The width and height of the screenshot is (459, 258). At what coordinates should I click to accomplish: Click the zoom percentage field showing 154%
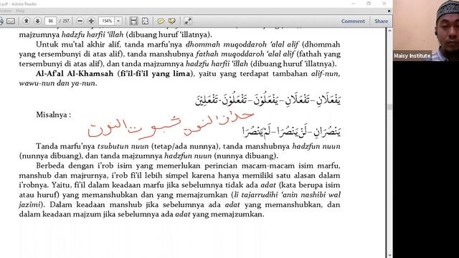pyautogui.click(x=107, y=21)
